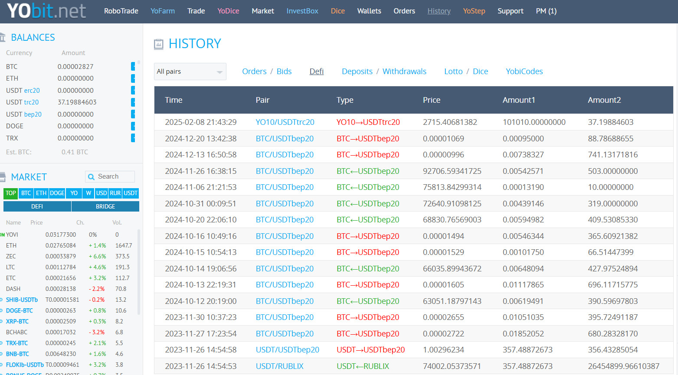Select the USD market tab

(x=102, y=193)
